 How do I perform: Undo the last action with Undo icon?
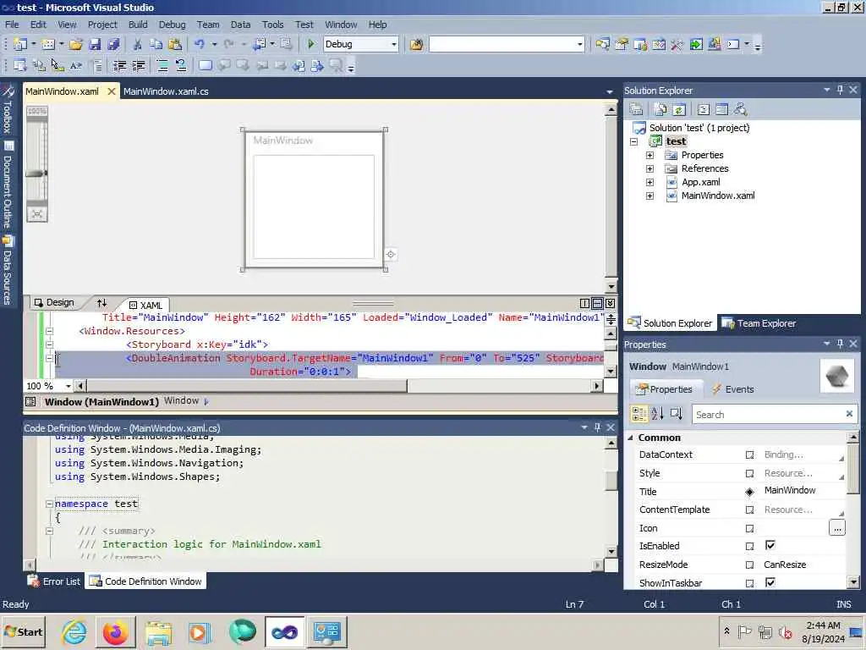coord(200,44)
